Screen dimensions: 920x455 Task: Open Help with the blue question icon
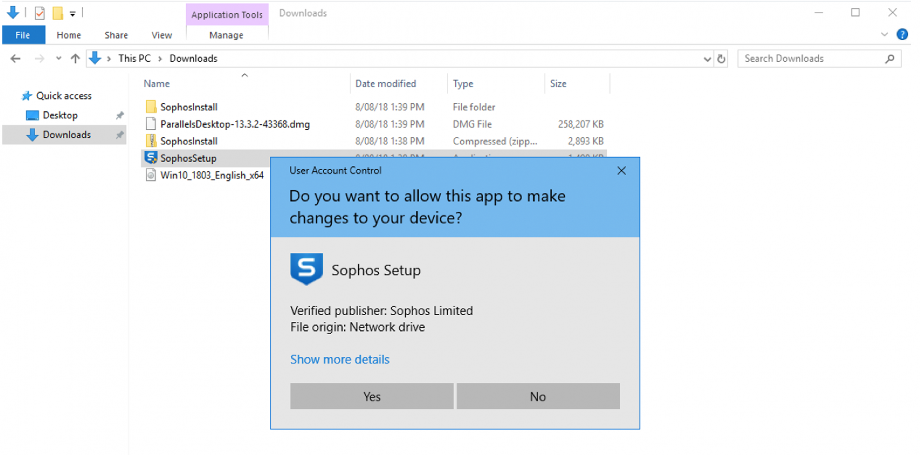902,34
